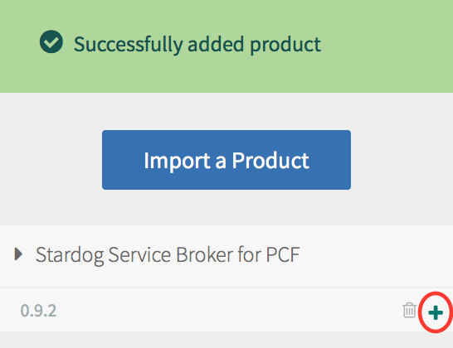Open the product import dialog

pos(226,160)
